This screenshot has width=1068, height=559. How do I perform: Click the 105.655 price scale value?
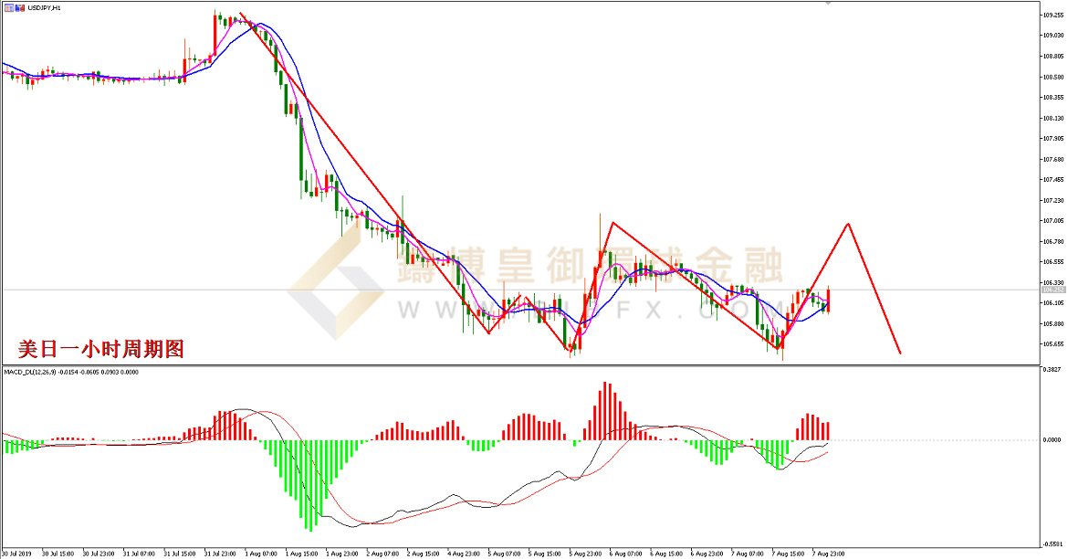coord(1052,344)
